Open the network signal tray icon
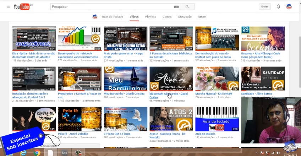The height and width of the screenshot is (156, 301). point(273,153)
